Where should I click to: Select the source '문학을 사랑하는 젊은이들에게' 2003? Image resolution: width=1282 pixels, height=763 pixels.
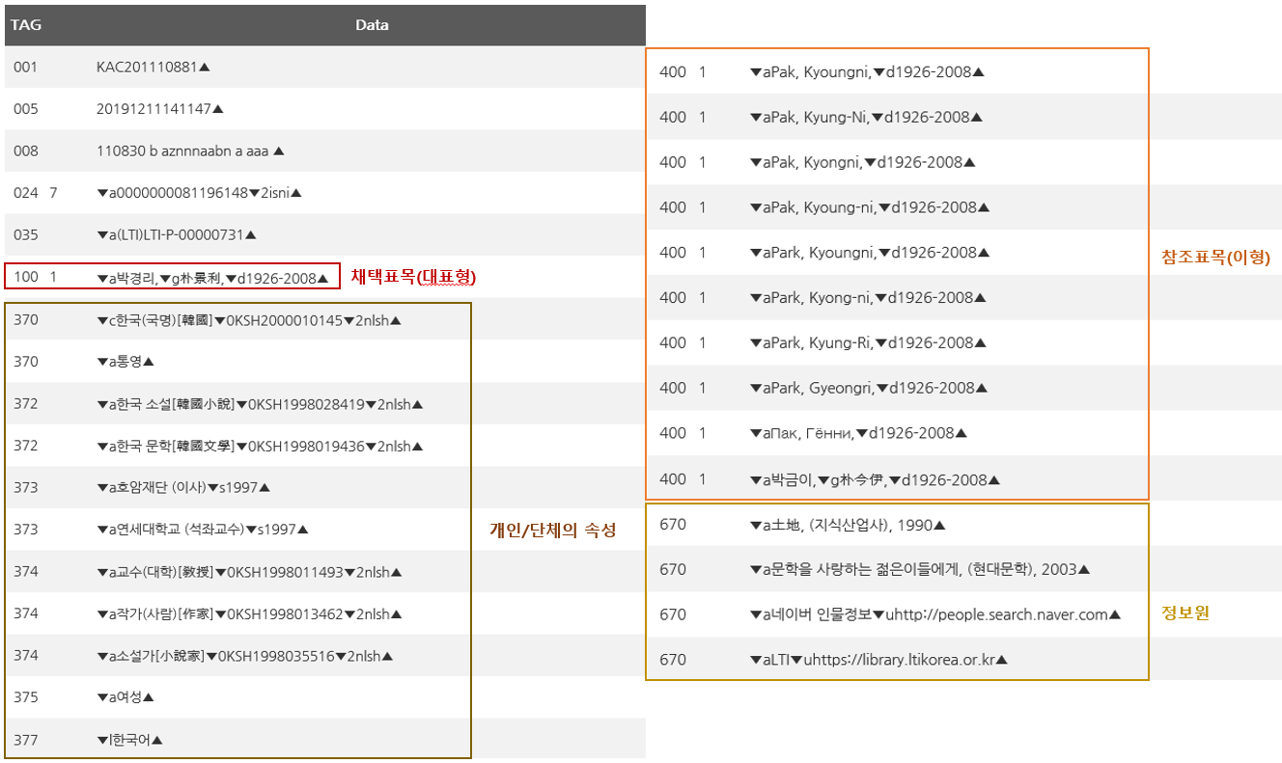pyautogui.click(x=920, y=569)
